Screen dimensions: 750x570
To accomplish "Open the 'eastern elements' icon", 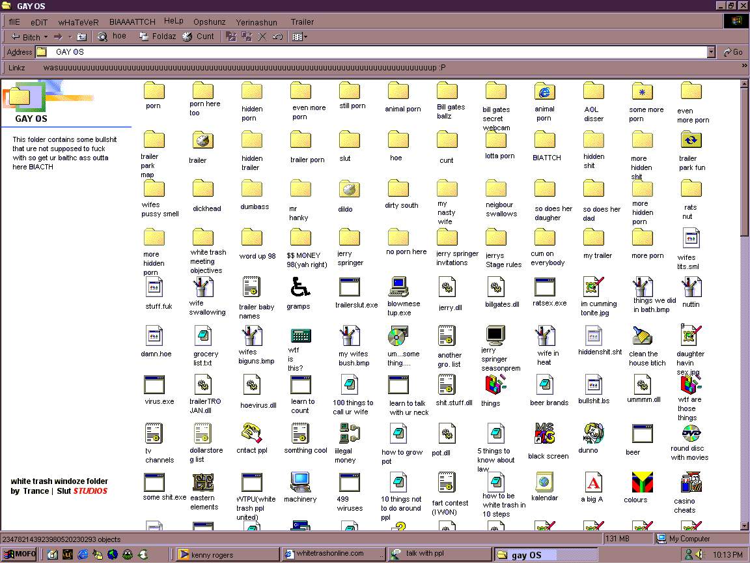I will [x=203, y=483].
